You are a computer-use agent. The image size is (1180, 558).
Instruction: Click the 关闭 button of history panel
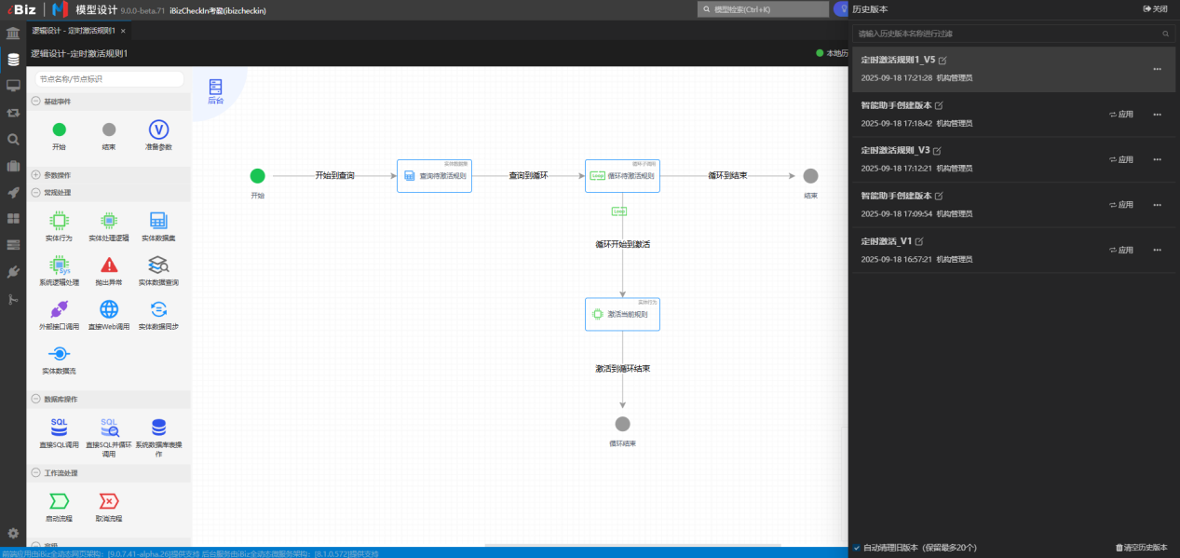point(1154,8)
